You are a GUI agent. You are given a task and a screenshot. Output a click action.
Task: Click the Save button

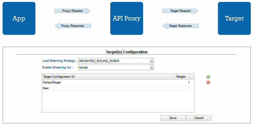click(x=173, y=118)
